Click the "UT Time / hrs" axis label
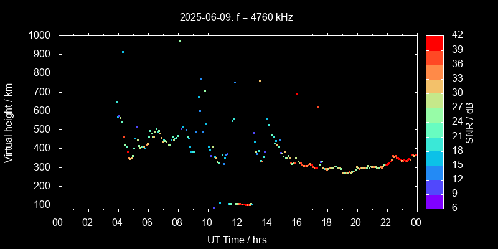This screenshot has height=249, width=498. coord(237,240)
